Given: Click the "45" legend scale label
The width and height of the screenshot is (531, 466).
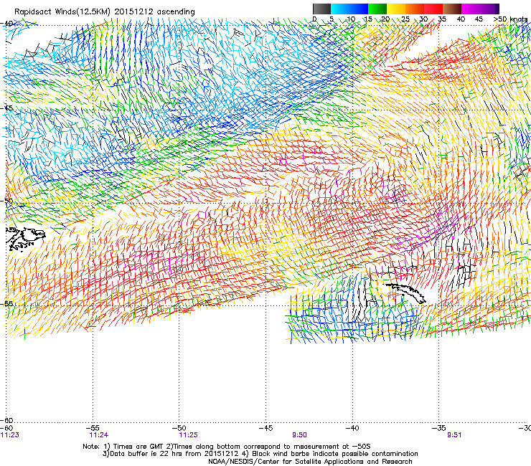Looking at the screenshot, I should click(x=479, y=19).
